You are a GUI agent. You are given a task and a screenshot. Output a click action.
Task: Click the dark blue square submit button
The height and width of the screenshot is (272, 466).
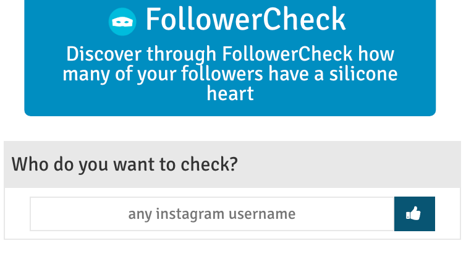click(x=415, y=214)
